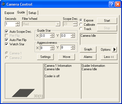Decrease Seconds with the down arrow
The image size is (122, 104).
coord(17,25)
